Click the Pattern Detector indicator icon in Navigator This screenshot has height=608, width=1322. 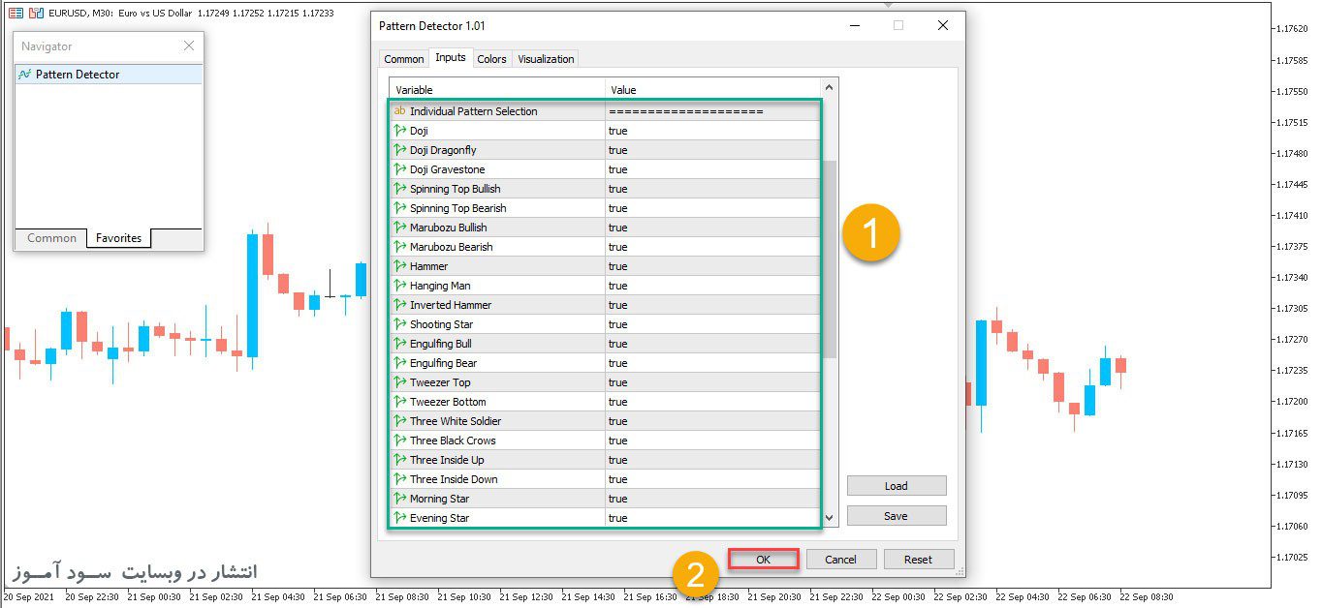[x=24, y=75]
